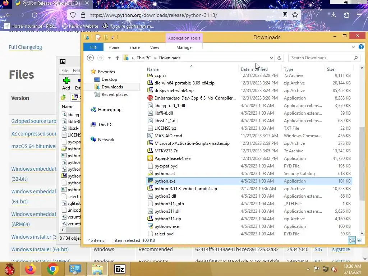Select pythonw.exe file
This screenshot has width=368, height=276.
tap(249, 226)
